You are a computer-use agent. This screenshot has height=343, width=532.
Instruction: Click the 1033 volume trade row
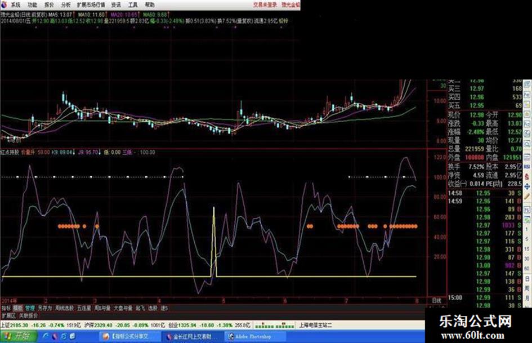click(x=485, y=225)
